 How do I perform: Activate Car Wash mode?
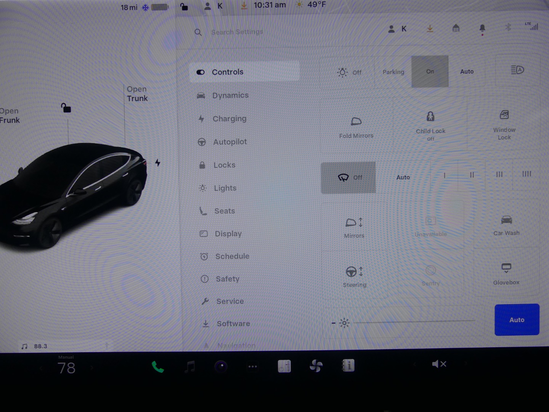pos(506,225)
